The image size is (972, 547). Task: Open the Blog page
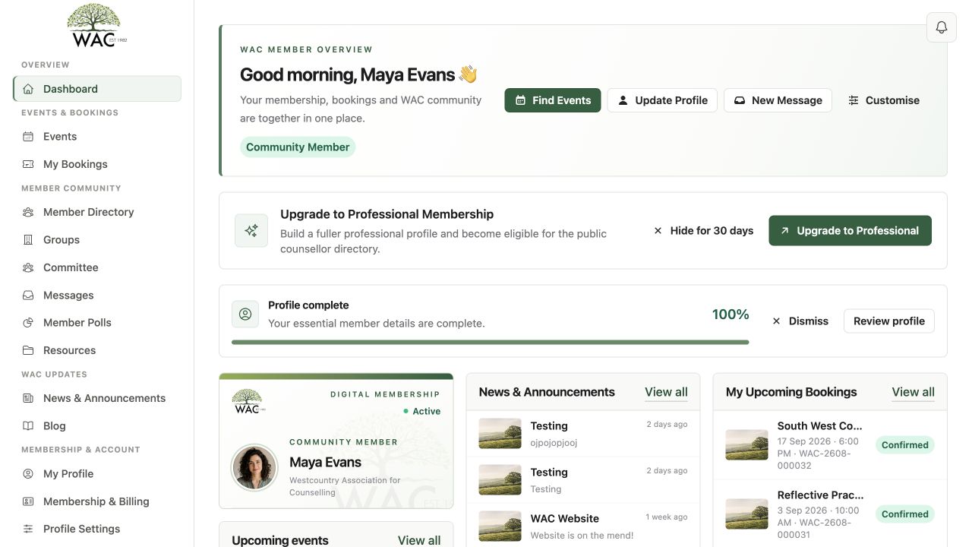pos(97,426)
